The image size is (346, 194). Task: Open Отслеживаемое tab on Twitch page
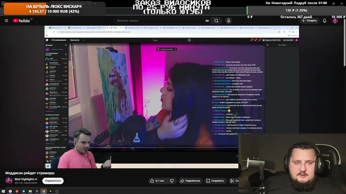pos(59,40)
